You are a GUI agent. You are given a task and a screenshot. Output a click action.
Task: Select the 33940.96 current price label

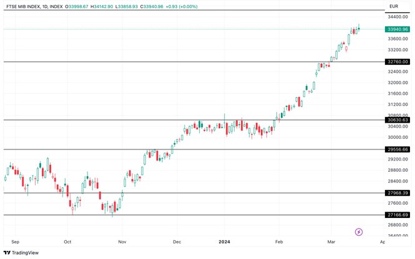pos(398,29)
